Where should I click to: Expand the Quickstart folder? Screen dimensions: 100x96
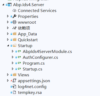(x=8, y=40)
